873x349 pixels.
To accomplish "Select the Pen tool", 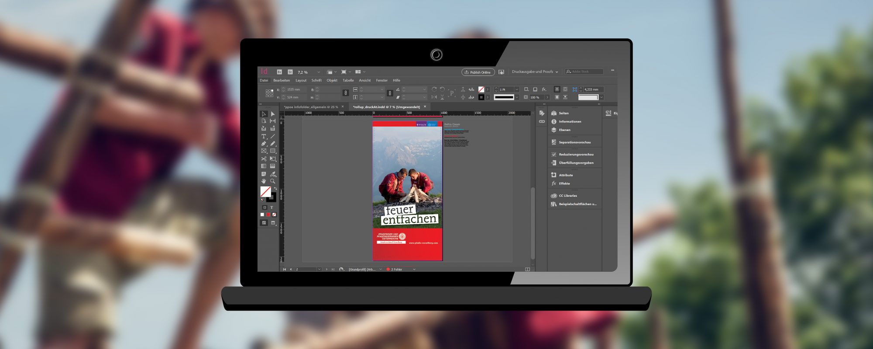I will pos(264,144).
